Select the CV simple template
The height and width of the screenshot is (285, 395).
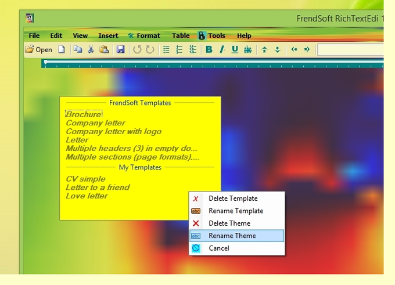85,179
